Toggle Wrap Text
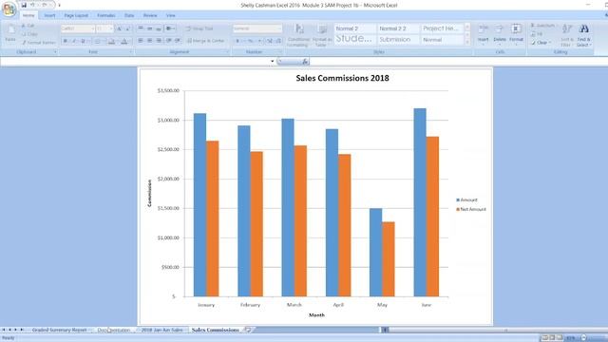Image resolution: width=608 pixels, height=342 pixels. (199, 28)
